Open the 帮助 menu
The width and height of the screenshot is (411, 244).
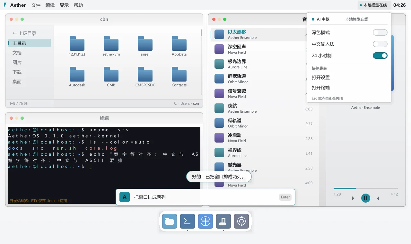pos(78,5)
